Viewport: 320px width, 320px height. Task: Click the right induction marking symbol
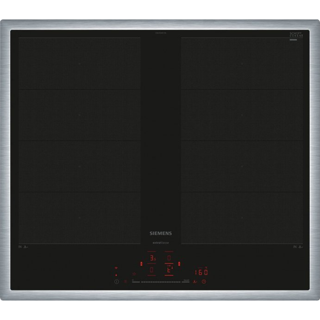coord(297,247)
